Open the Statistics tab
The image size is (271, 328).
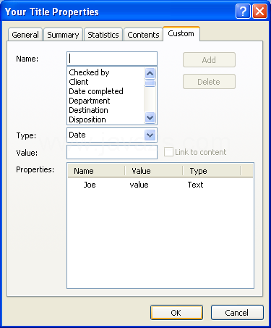tap(103, 35)
